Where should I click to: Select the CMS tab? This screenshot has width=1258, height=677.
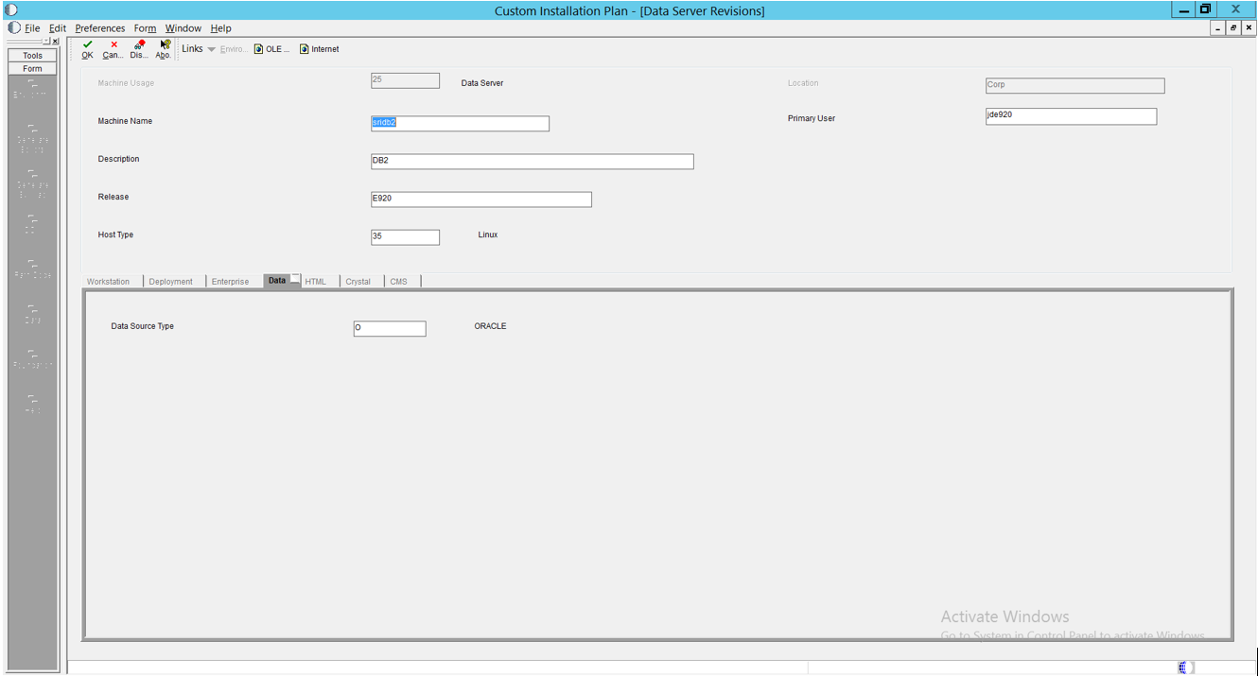[398, 281]
